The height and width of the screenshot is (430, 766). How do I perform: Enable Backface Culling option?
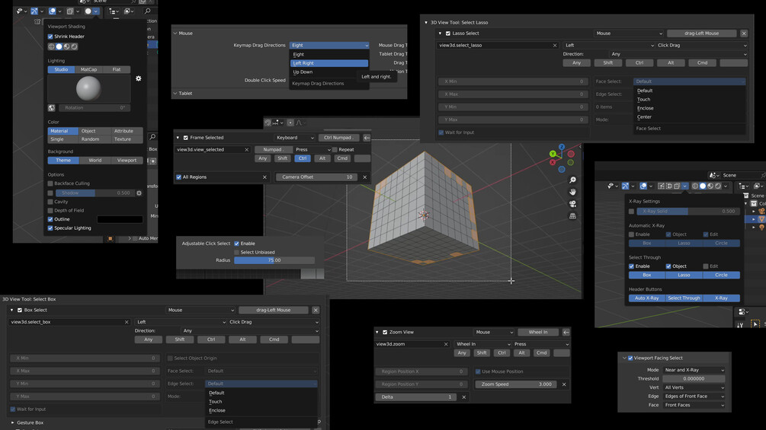point(50,184)
